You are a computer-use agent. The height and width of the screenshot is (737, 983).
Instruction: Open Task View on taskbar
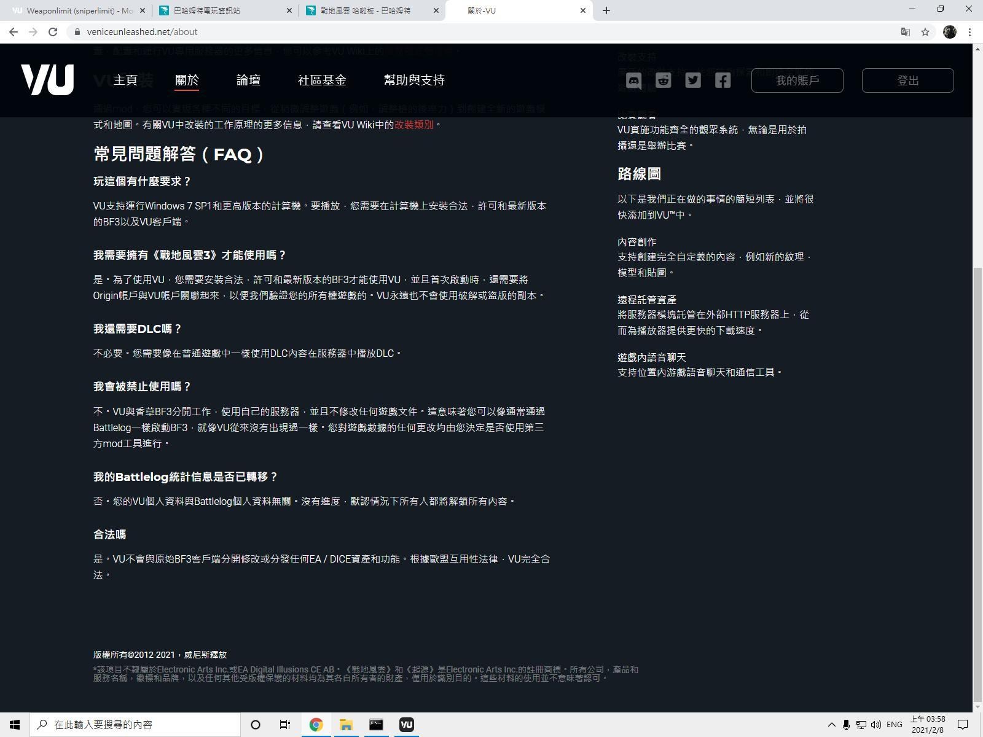(x=285, y=725)
